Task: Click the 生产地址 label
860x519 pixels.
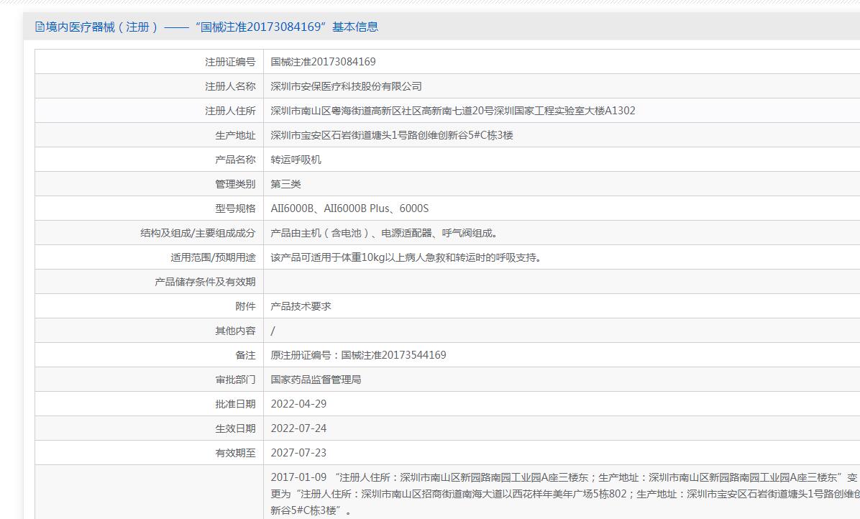Action: tap(235, 135)
